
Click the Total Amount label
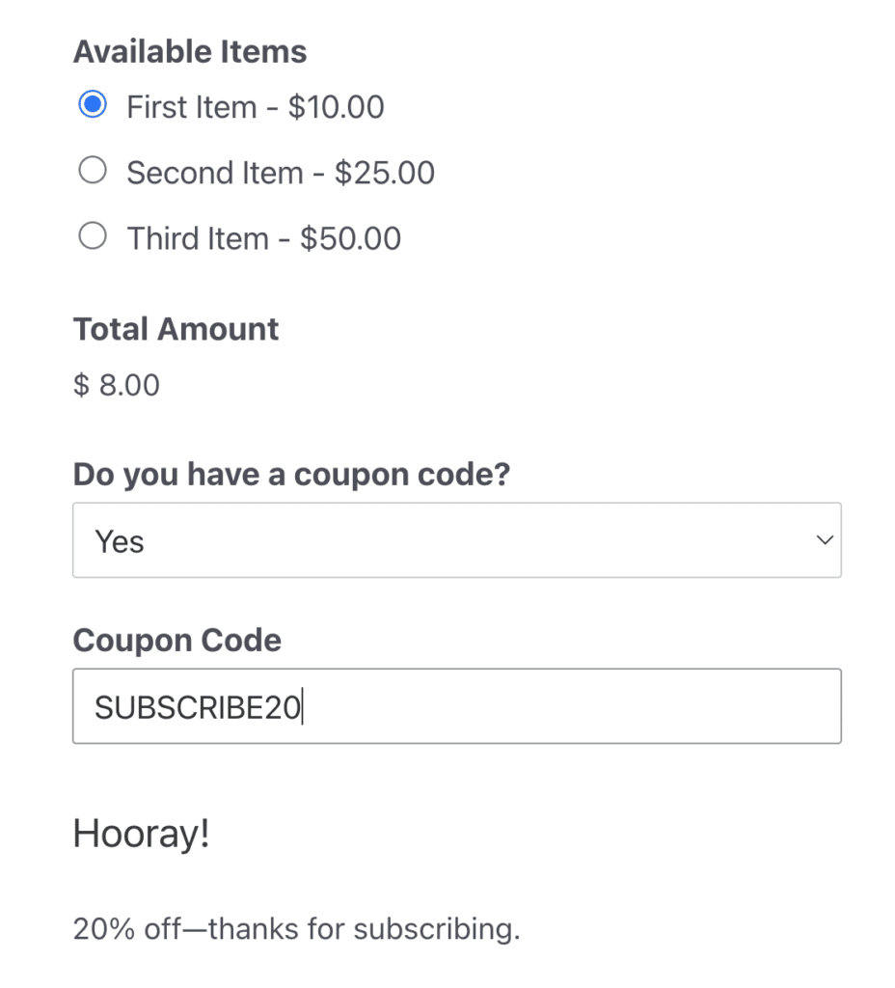[176, 329]
